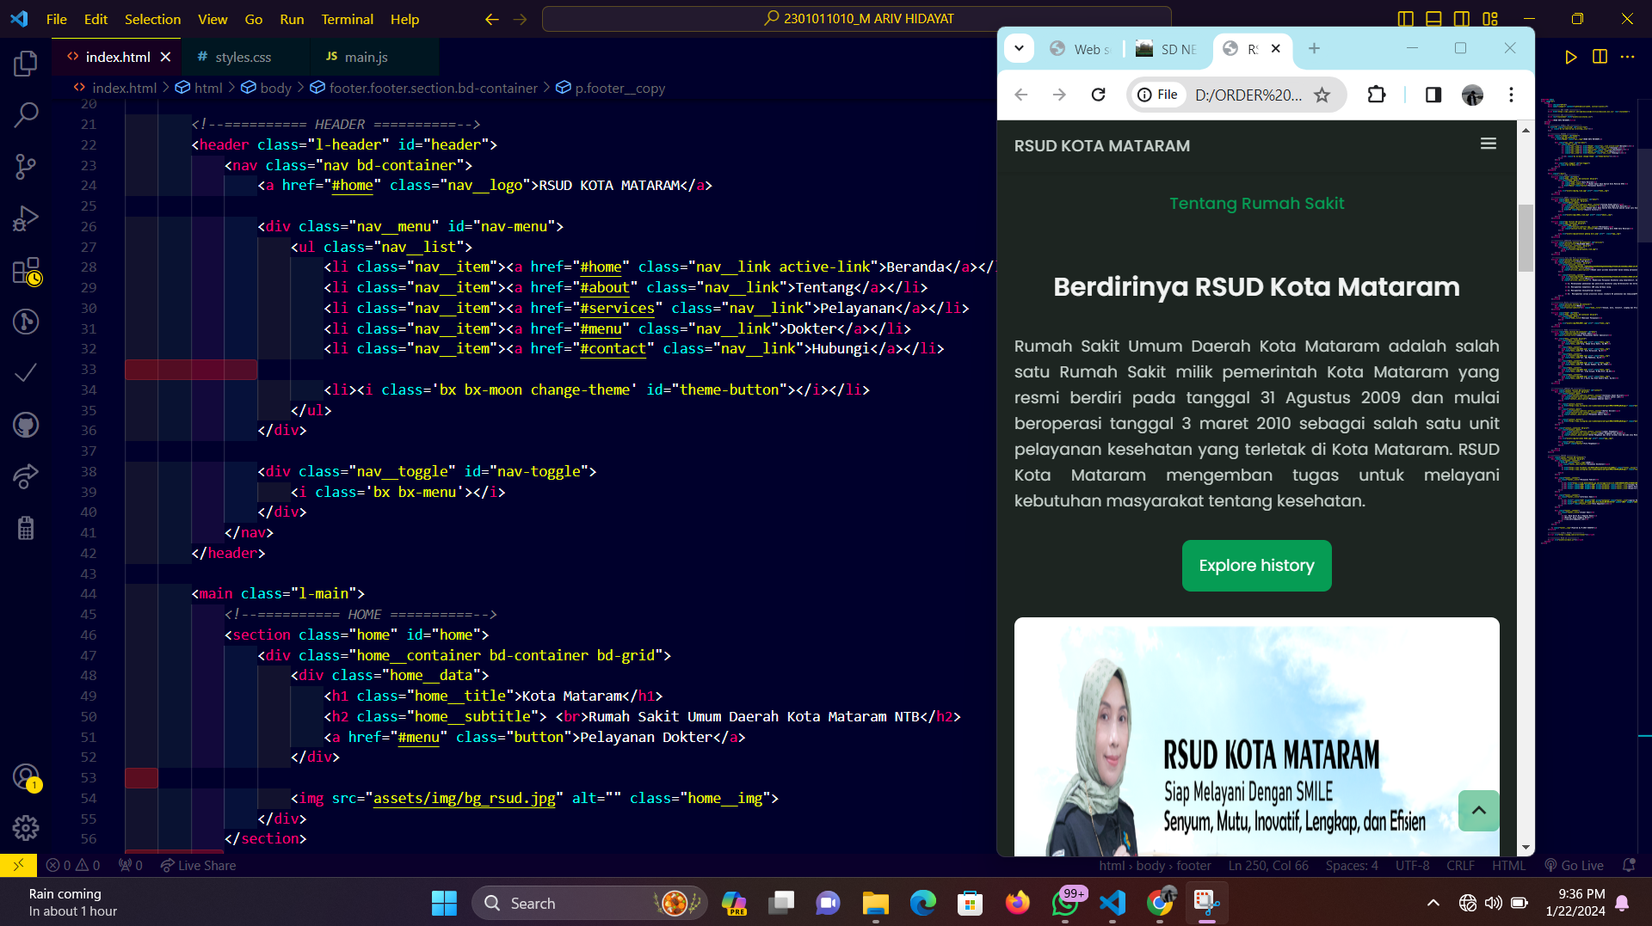The width and height of the screenshot is (1652, 926).
Task: Open the Explorer view in activity bar
Action: click(26, 63)
